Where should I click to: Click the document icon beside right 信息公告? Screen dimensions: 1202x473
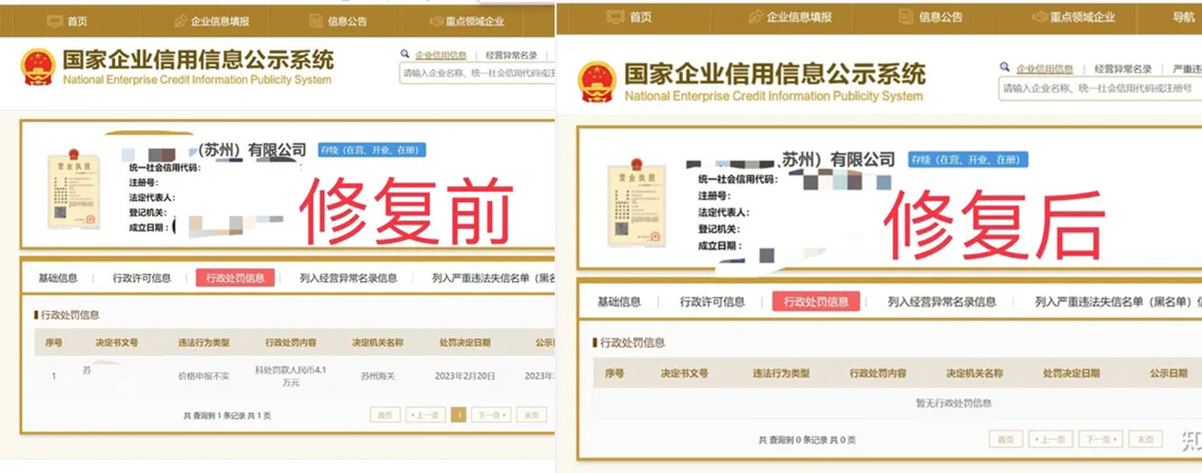906,17
